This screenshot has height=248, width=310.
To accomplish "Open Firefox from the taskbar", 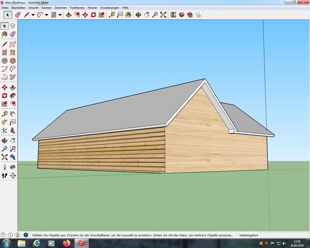I will (x=66, y=243).
